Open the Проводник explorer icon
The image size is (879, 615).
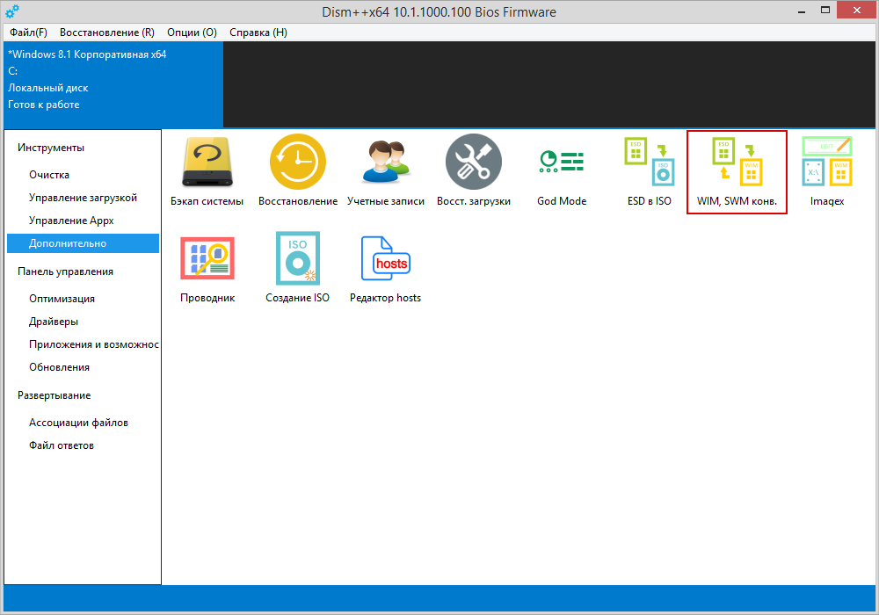click(x=207, y=258)
